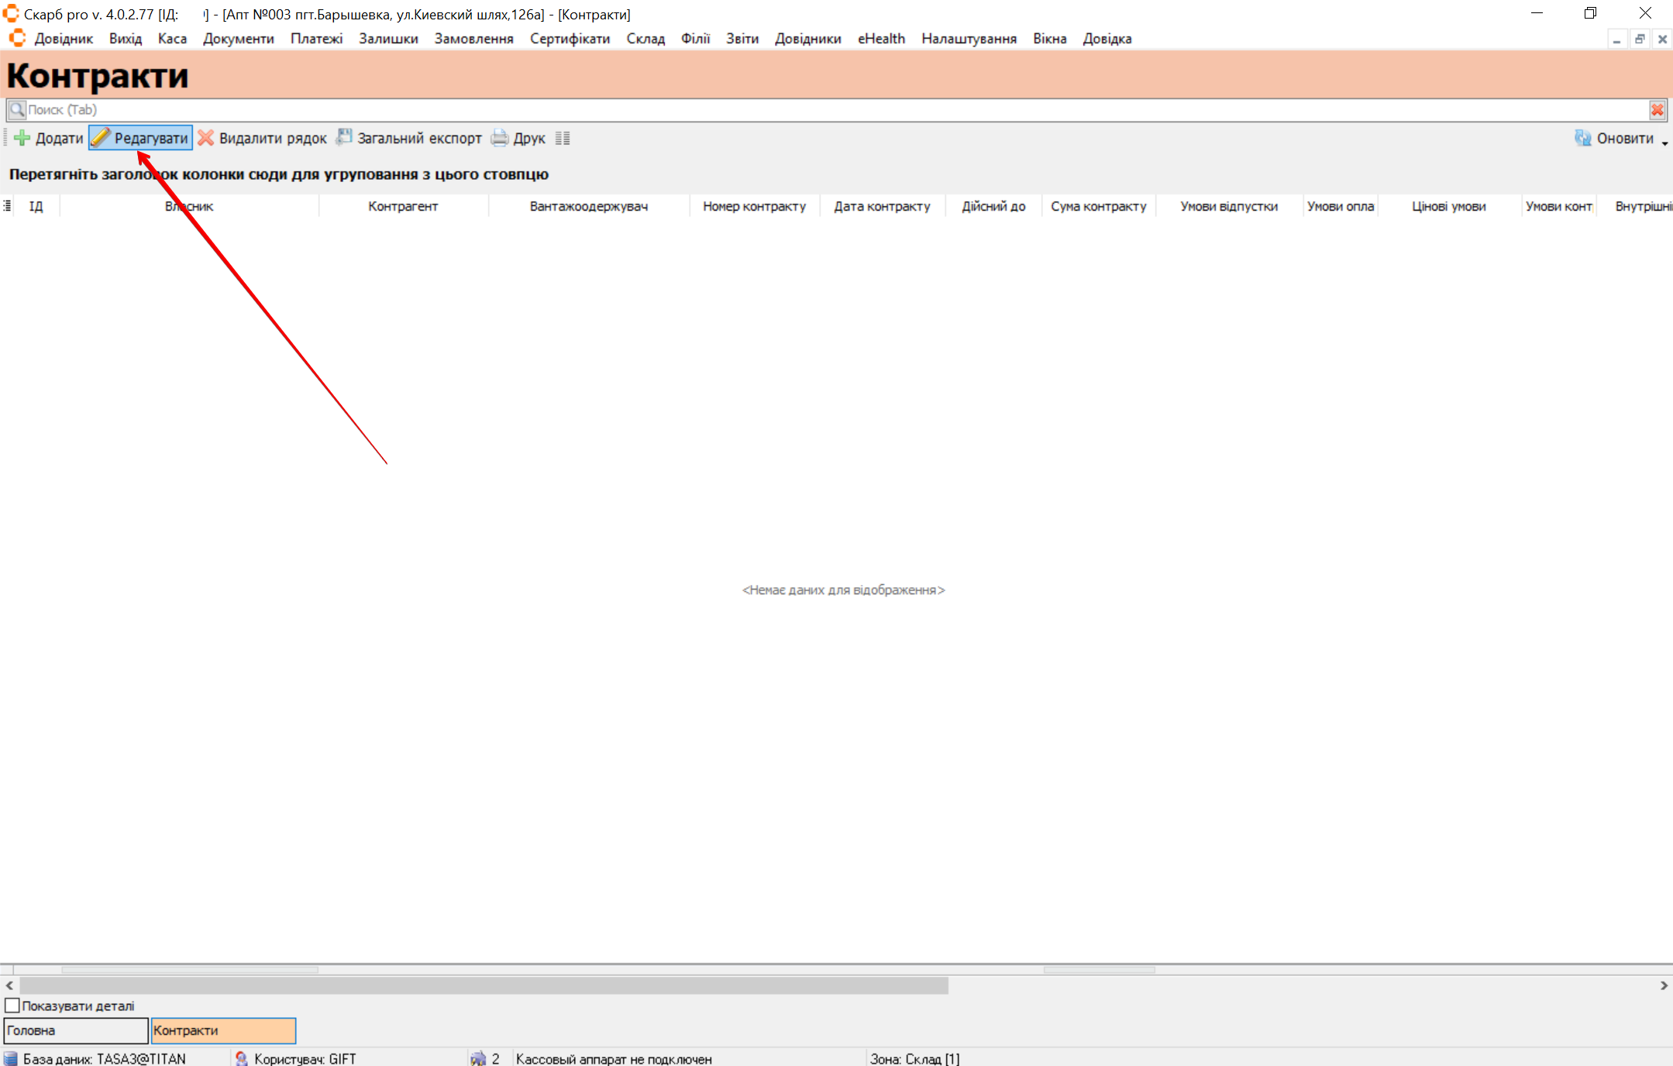This screenshot has width=1673, height=1066.
Task: Click the Друк printer icon
Action: point(500,138)
